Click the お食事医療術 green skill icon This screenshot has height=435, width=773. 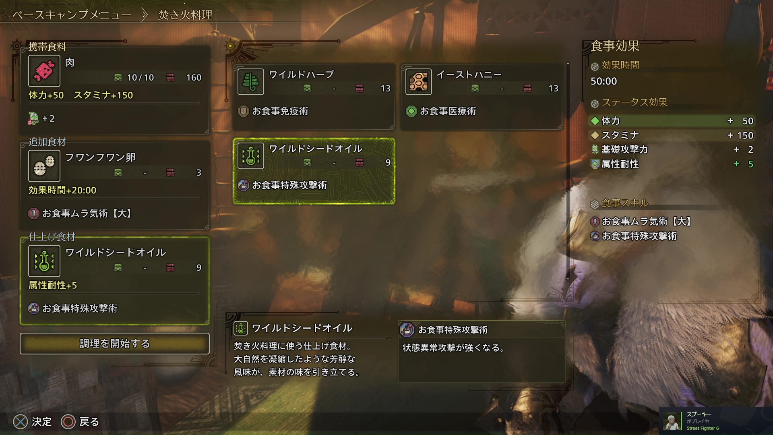pos(411,111)
